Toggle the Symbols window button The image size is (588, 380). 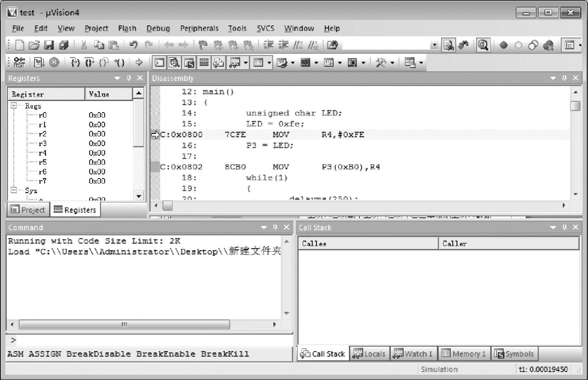[189, 63]
